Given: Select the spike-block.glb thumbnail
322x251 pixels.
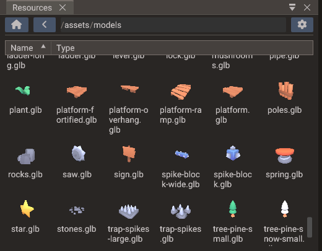Looking at the screenshot, I should 233,153.
